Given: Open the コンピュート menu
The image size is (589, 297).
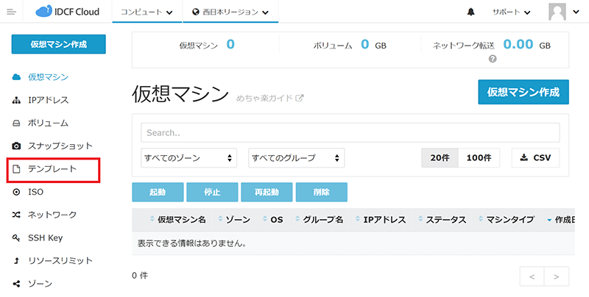Looking at the screenshot, I should [147, 12].
